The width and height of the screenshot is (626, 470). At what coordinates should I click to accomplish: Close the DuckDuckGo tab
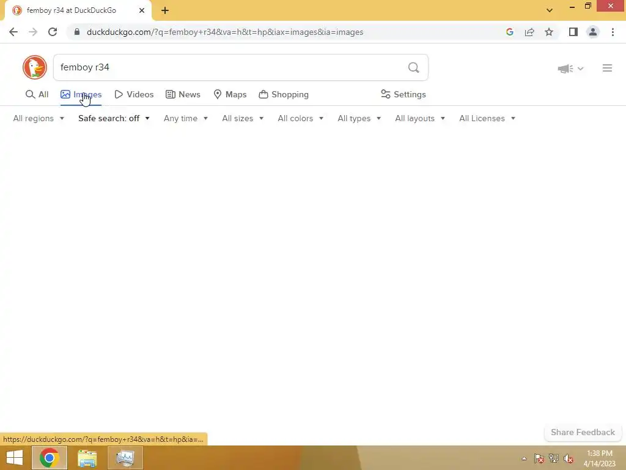142,10
